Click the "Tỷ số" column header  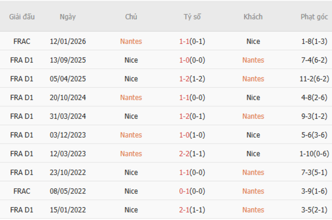click(192, 16)
